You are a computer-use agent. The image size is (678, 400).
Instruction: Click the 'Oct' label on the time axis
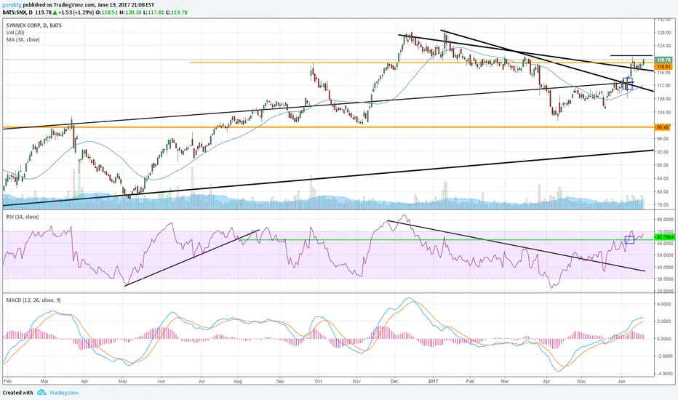(319, 381)
